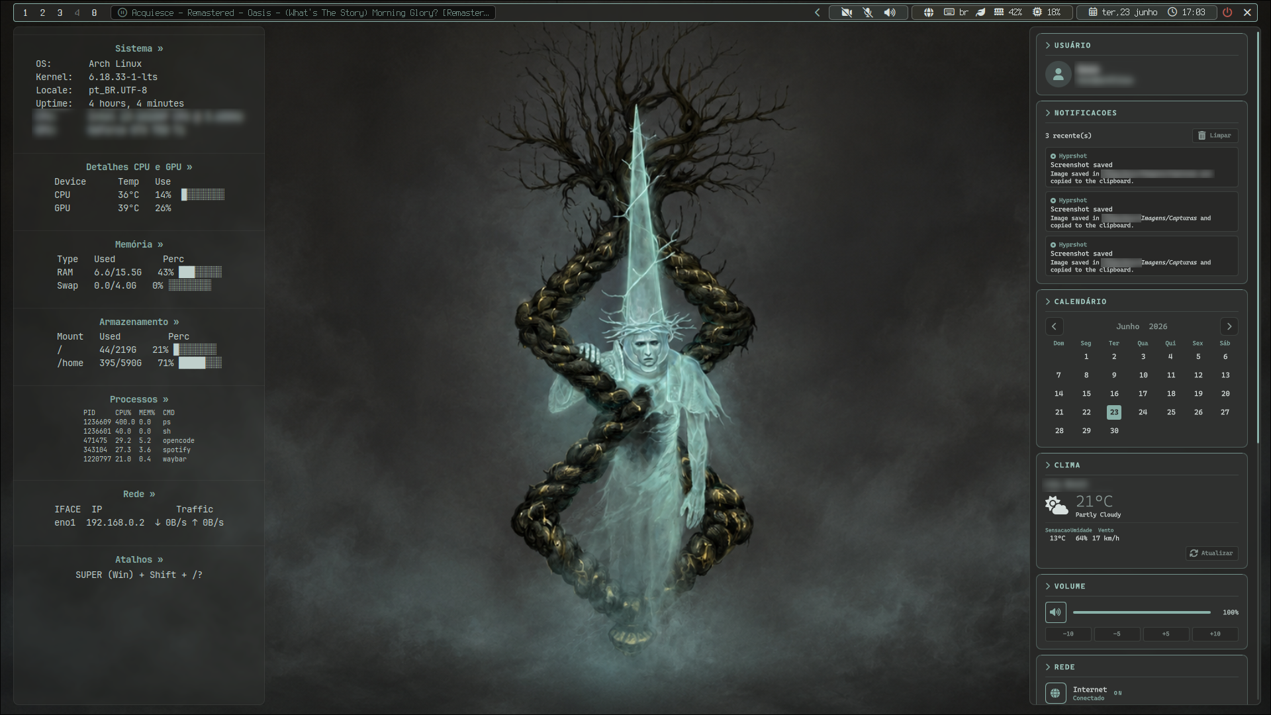The height and width of the screenshot is (715, 1271).
Task: Mute audio via volume panel speaker button
Action: click(1056, 612)
